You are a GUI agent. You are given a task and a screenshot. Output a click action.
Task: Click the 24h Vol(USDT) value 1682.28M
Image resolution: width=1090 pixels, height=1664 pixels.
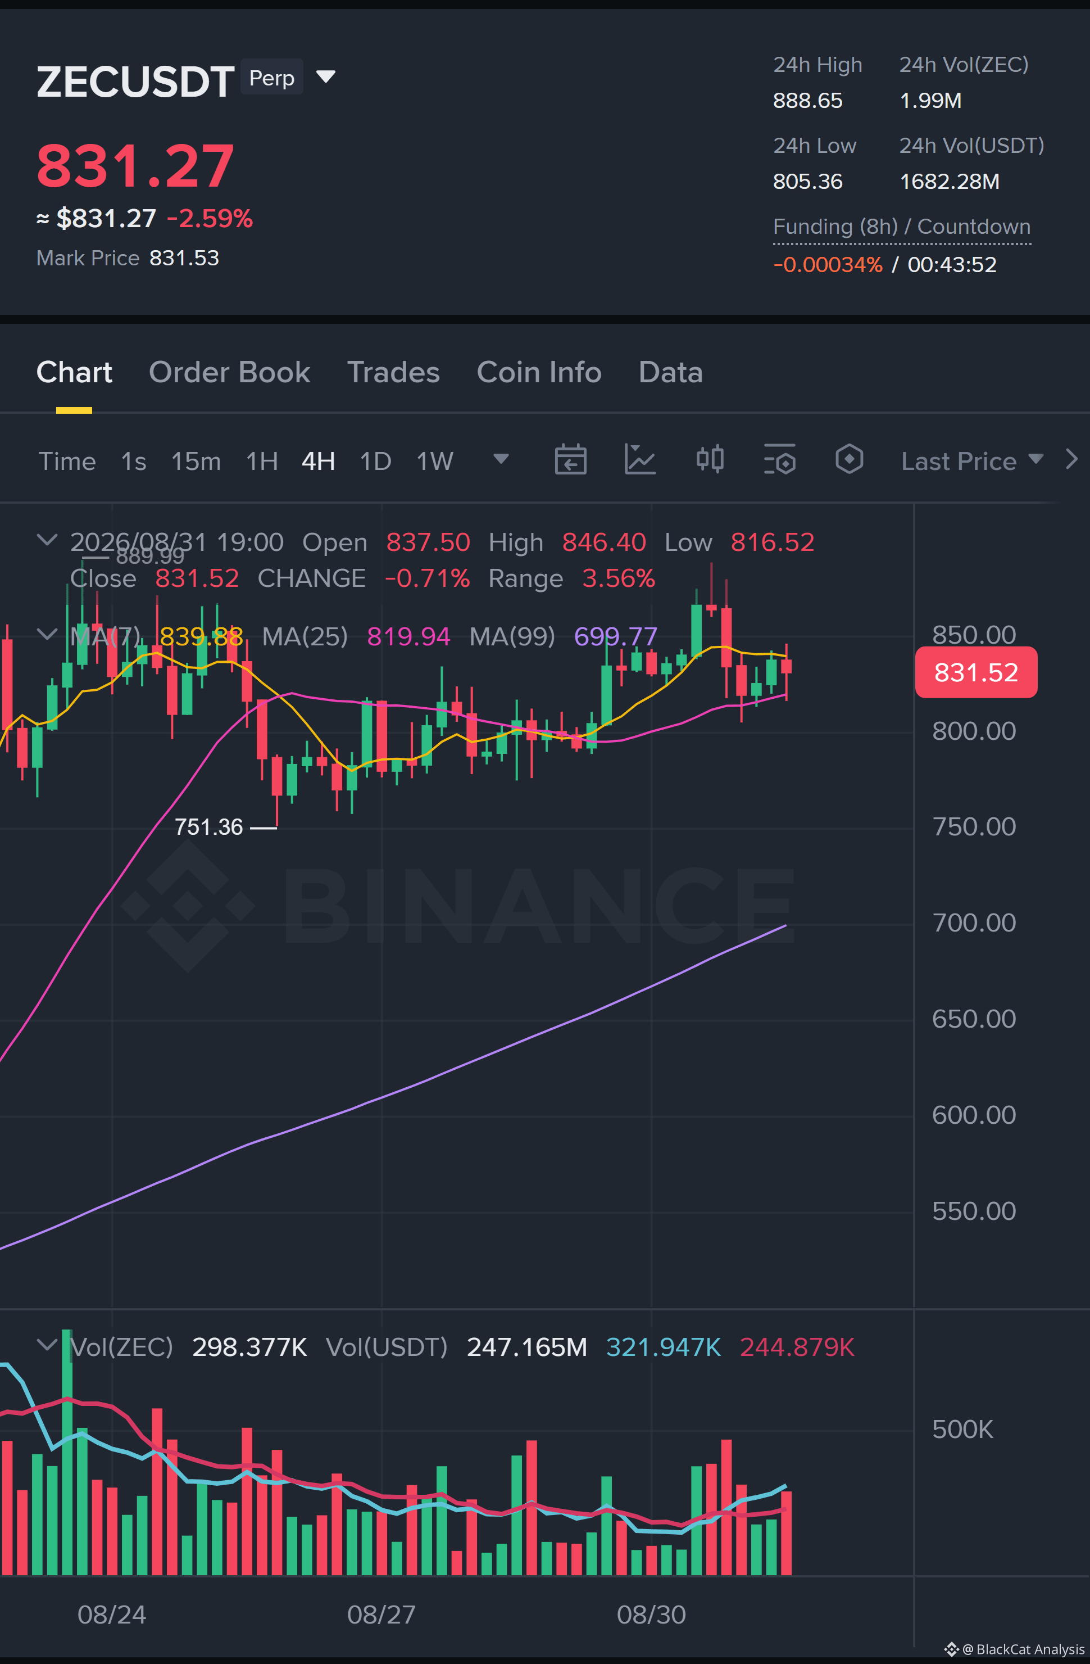(950, 182)
